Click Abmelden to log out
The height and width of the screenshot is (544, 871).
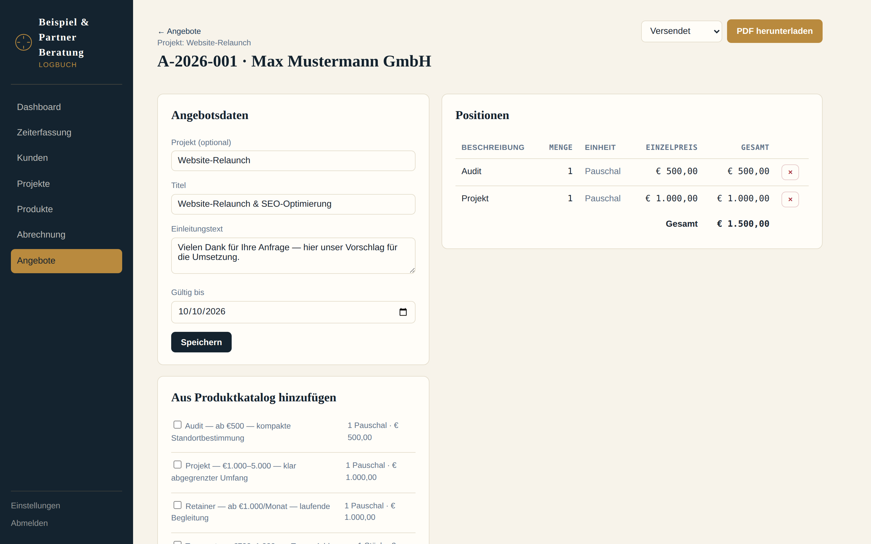click(x=29, y=523)
